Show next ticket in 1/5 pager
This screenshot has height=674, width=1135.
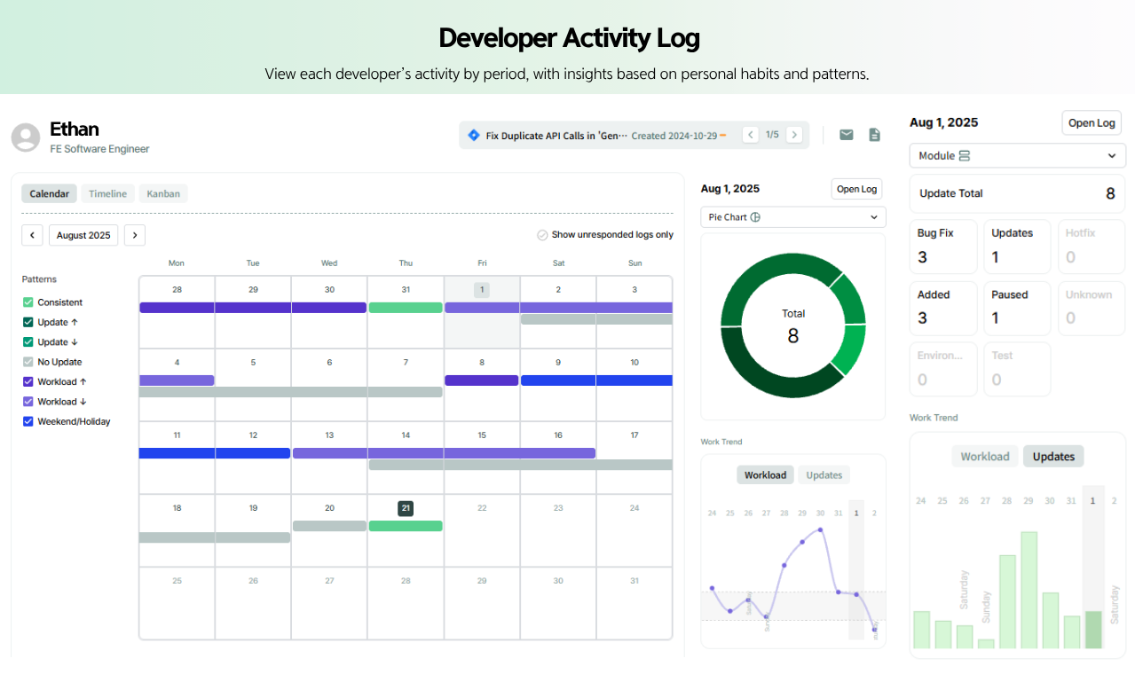point(794,135)
